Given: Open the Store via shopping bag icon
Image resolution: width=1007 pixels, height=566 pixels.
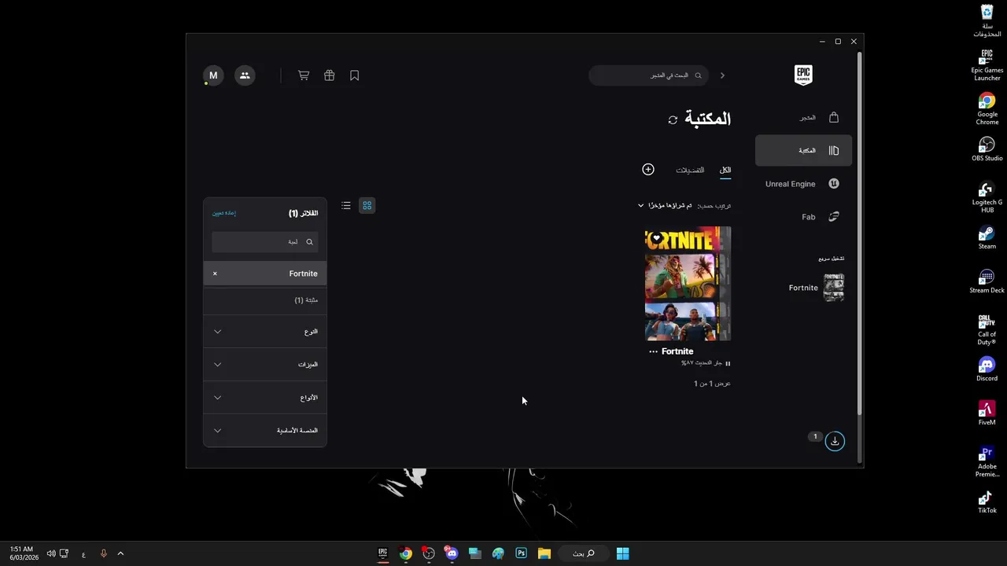Looking at the screenshot, I should [x=834, y=117].
